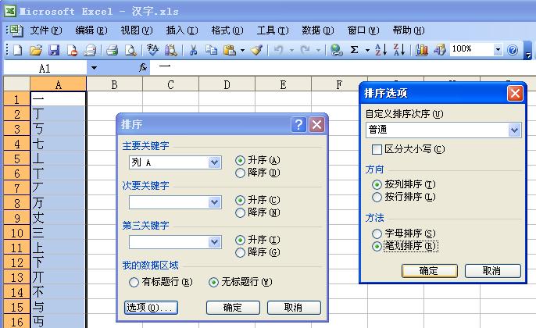Click 取消 in 排序选项 dialog
The height and width of the screenshot is (328, 536).
(492, 271)
